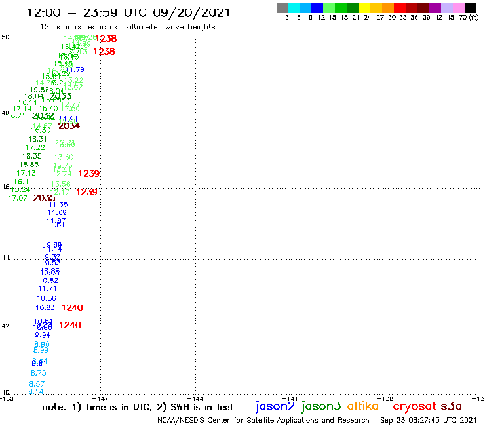This screenshot has height=426, width=485.
Task: Click the black swatch ending the legend
Action: point(470,8)
